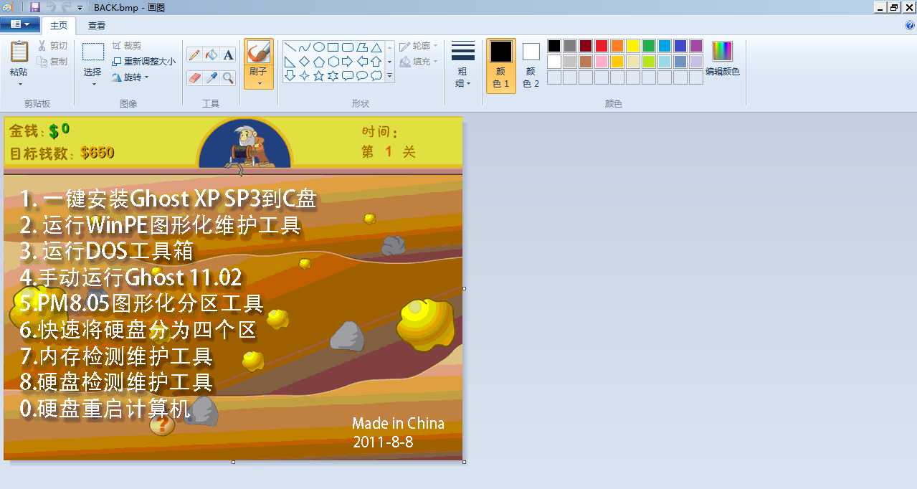Click 'Made in China' text on canvas
Viewport: 917px width, 489px height.
pos(398,423)
